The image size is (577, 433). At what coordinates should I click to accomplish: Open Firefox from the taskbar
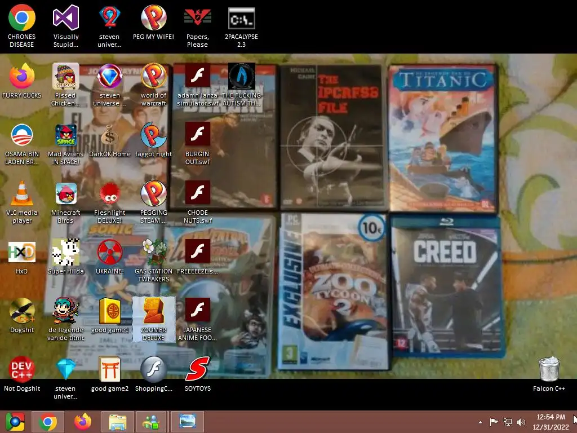[x=82, y=422]
